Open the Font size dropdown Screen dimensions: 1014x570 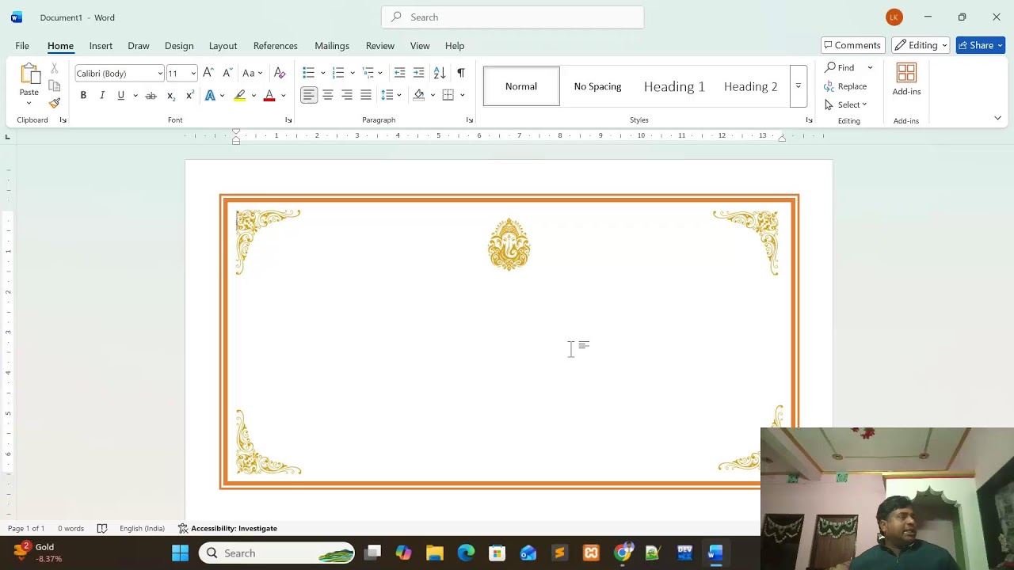193,74
